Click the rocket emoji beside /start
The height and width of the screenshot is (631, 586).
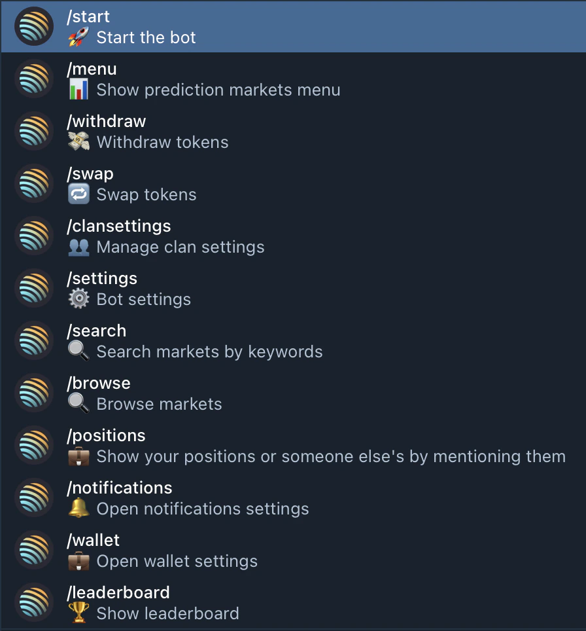click(x=78, y=37)
